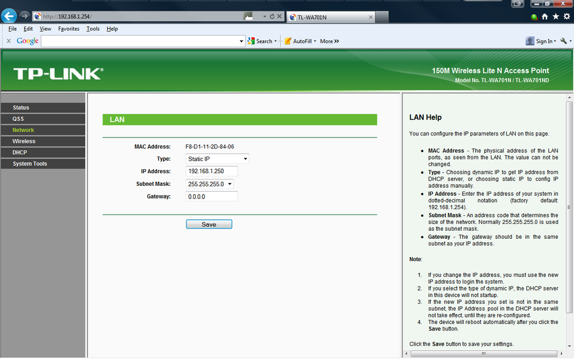Click the browser forward arrow button

(24, 16)
